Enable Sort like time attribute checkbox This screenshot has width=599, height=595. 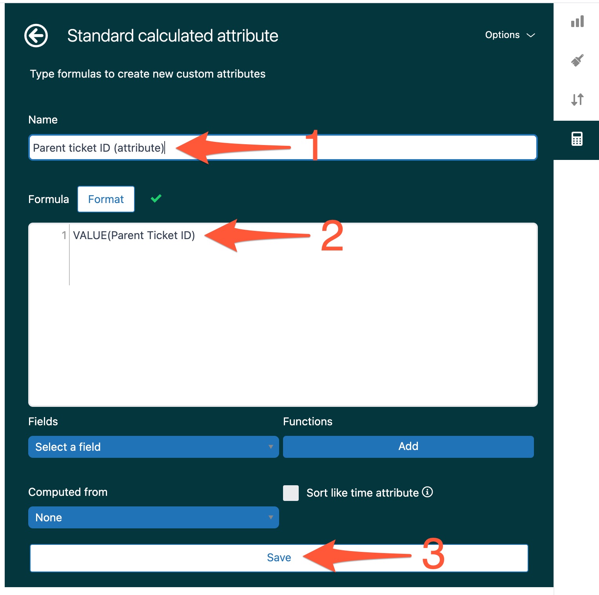coord(291,493)
